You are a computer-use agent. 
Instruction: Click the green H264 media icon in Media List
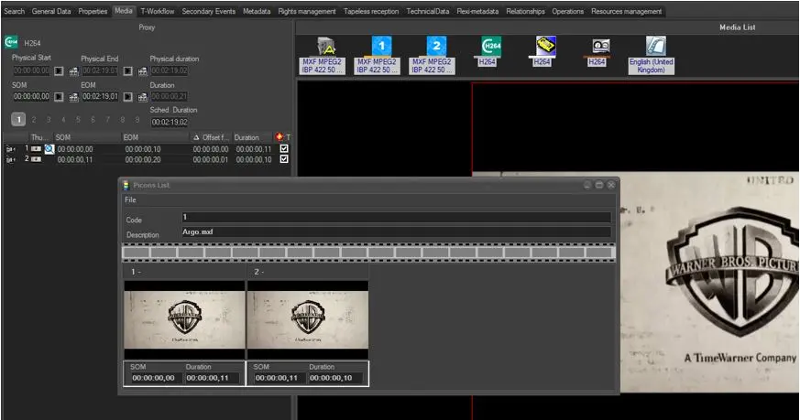click(491, 47)
